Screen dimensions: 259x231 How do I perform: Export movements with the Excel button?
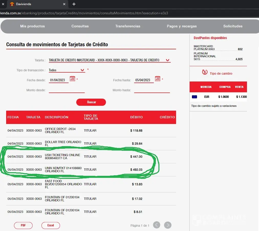click(50, 225)
